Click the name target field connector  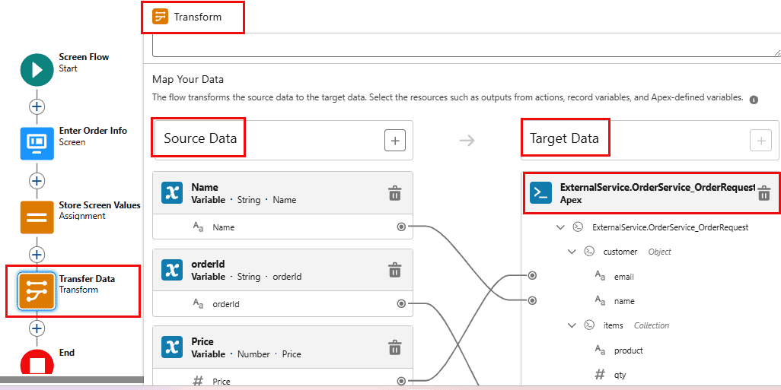pos(532,300)
